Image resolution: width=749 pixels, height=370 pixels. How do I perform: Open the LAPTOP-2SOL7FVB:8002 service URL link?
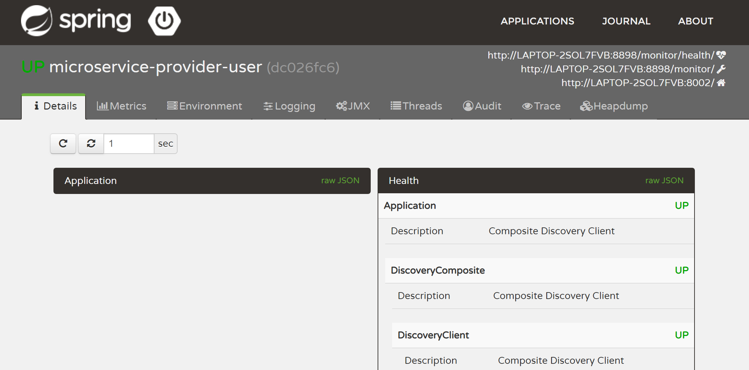click(638, 83)
